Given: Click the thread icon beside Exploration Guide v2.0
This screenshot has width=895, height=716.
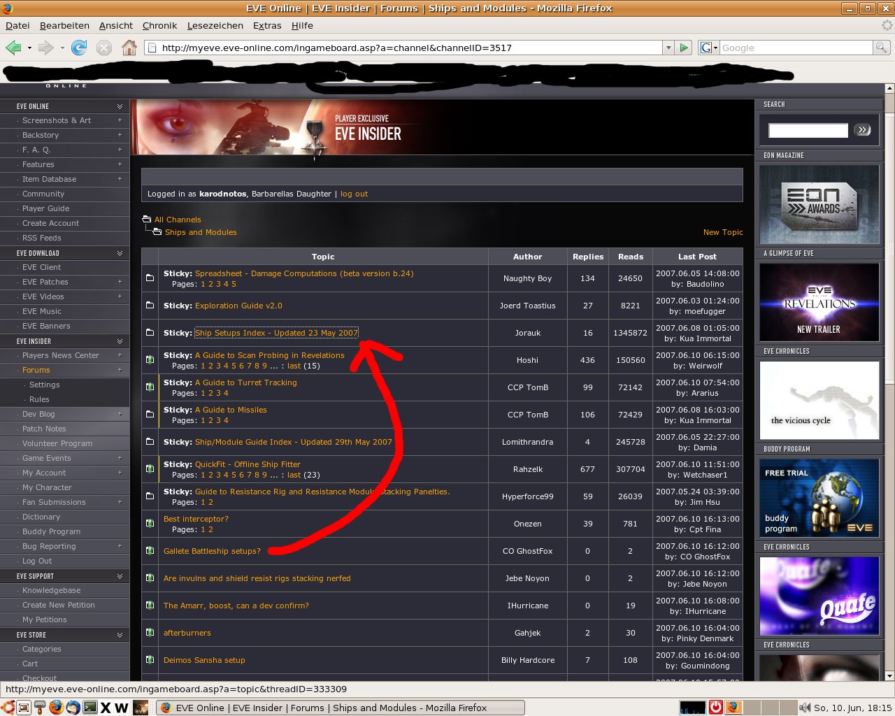Looking at the screenshot, I should pyautogui.click(x=150, y=306).
